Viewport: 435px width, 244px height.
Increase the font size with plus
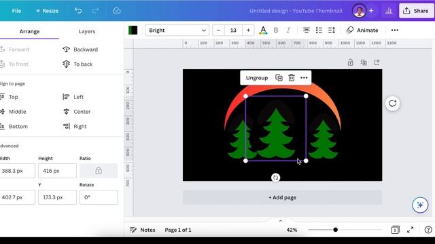coord(248,30)
